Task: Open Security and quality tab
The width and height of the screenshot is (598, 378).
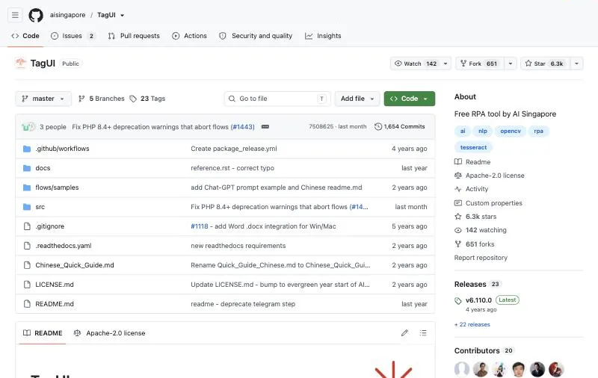Action: pyautogui.click(x=256, y=36)
